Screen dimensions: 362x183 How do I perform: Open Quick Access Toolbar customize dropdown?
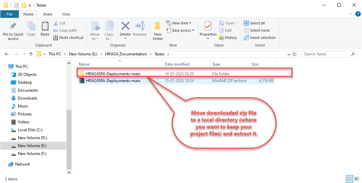(x=30, y=5)
